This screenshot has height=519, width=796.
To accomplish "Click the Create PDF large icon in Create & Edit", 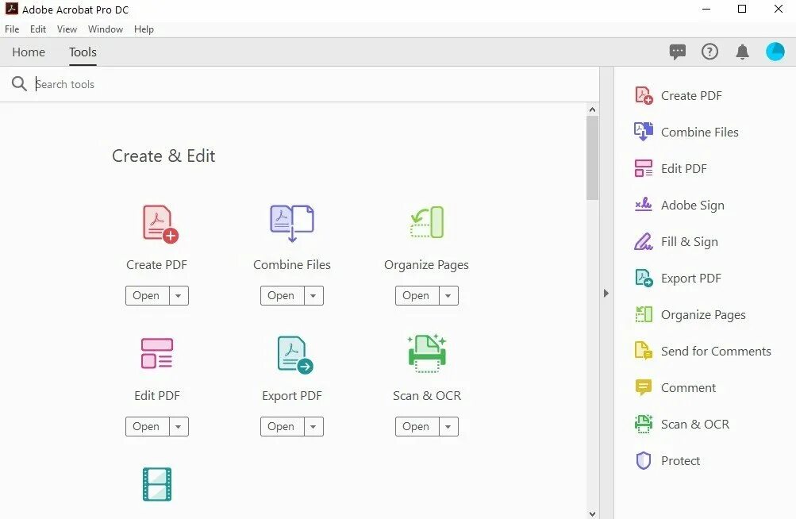I will pyautogui.click(x=160, y=224).
